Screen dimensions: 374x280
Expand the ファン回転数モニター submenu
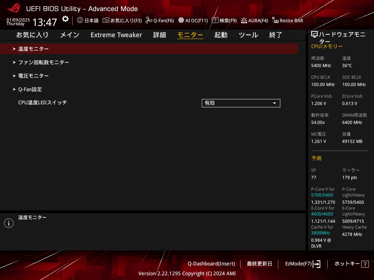tap(43, 62)
